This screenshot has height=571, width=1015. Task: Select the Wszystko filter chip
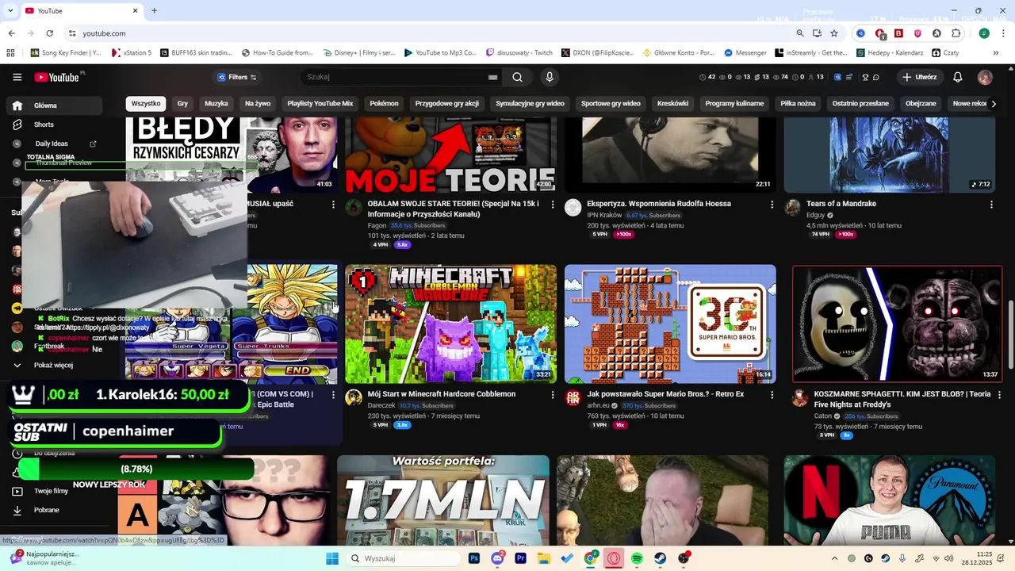tap(146, 103)
